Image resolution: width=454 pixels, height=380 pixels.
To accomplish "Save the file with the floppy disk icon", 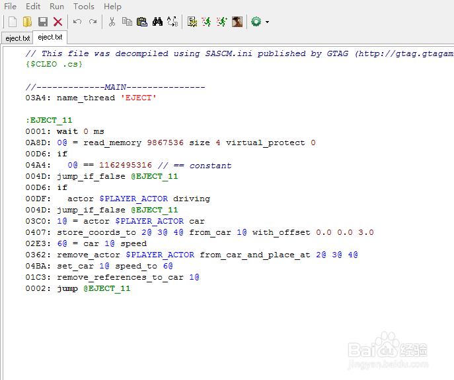I will [43, 22].
